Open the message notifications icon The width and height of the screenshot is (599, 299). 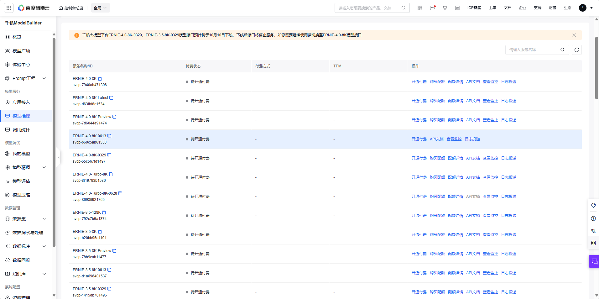click(x=432, y=8)
